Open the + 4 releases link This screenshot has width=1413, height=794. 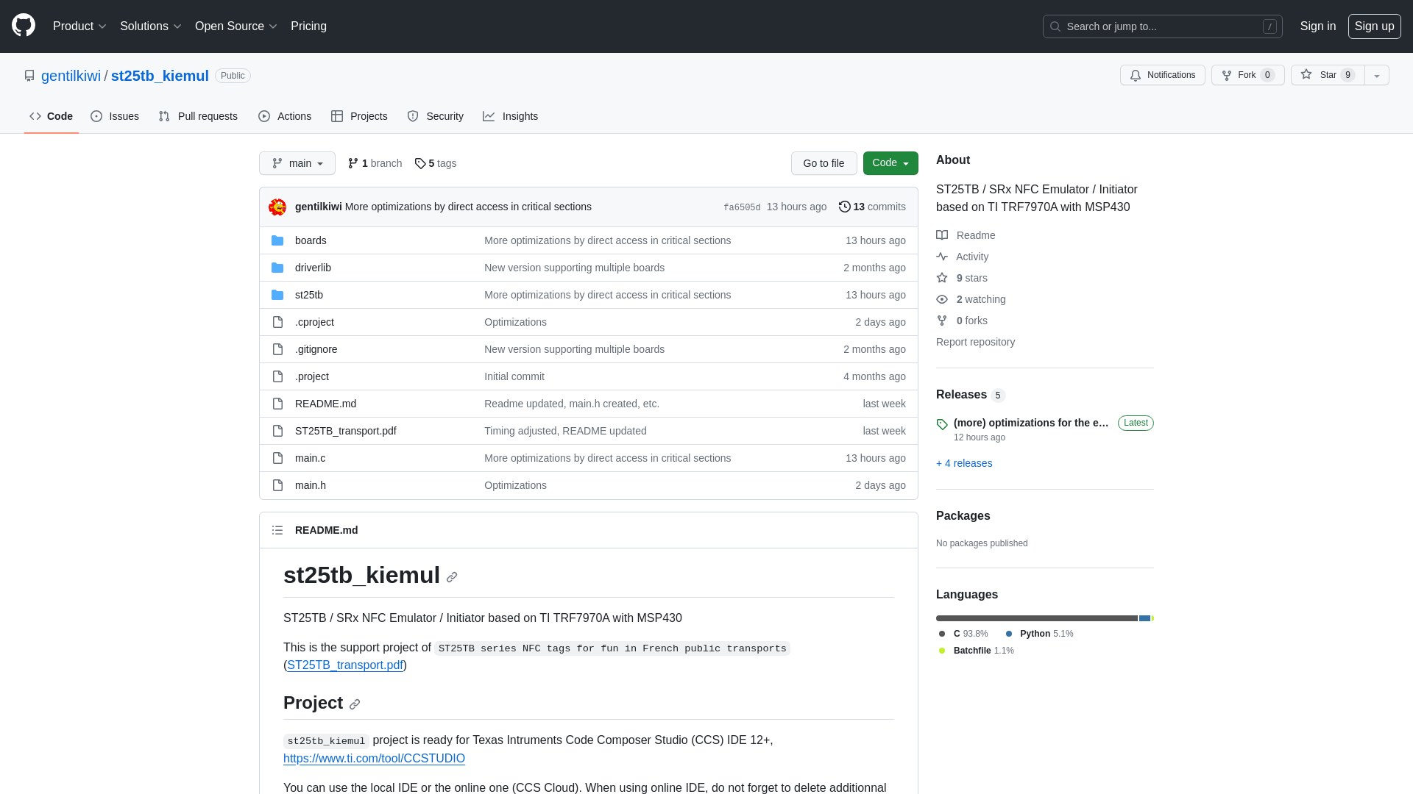[x=964, y=463]
